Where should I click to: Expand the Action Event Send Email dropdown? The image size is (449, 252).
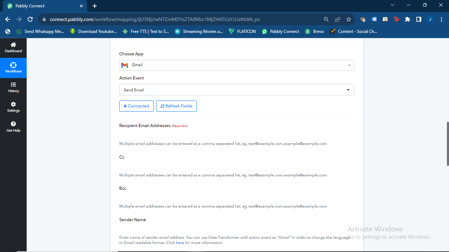pos(237,90)
